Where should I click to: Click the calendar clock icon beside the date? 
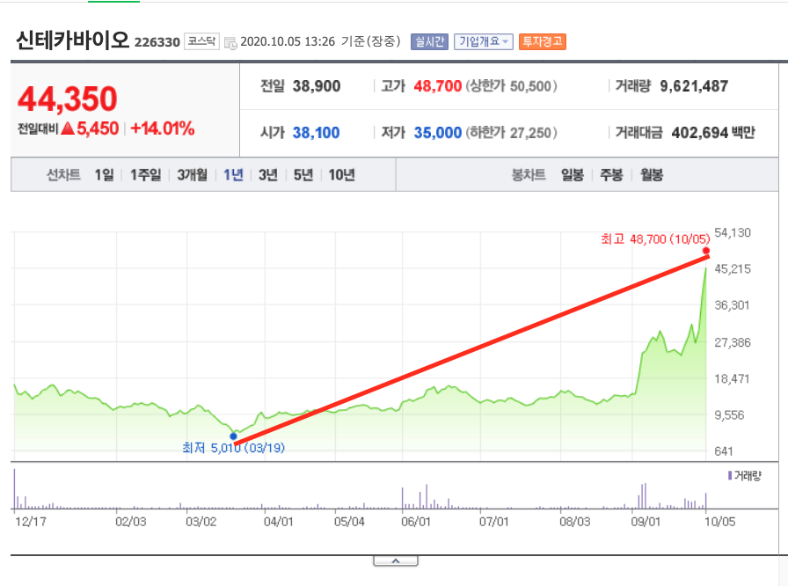point(230,43)
